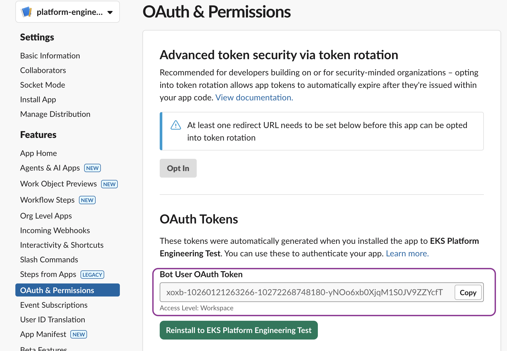Open the workspace app switcher dropdown
Viewport: 507px width, 351px height.
(110, 12)
